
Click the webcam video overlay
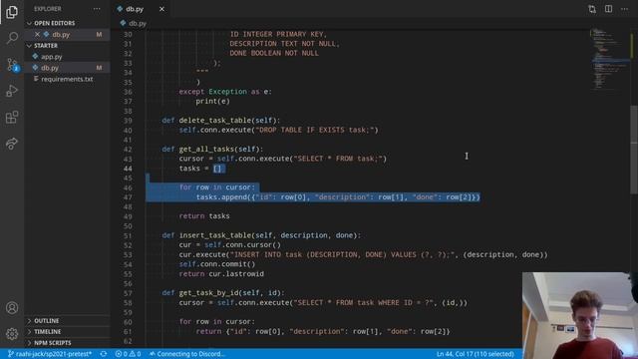click(580, 315)
